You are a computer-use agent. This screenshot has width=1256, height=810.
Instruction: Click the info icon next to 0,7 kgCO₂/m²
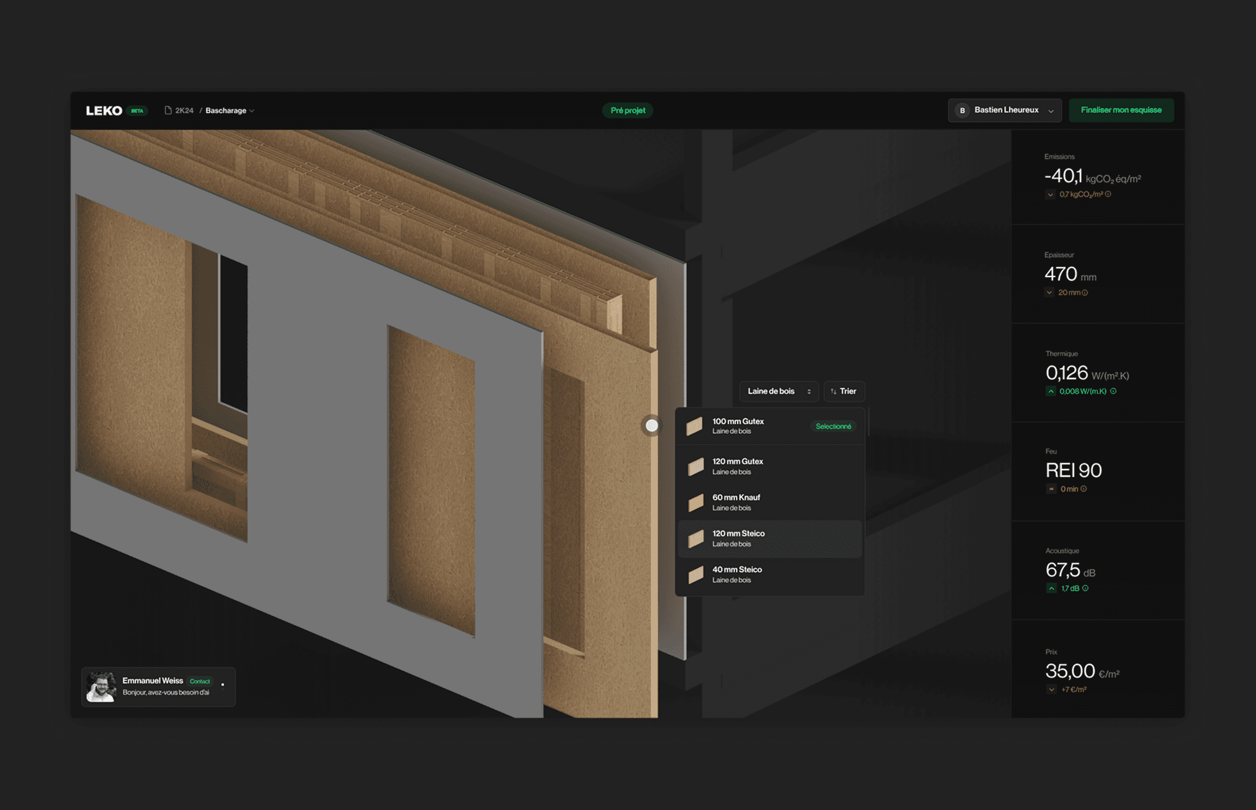click(x=1108, y=194)
